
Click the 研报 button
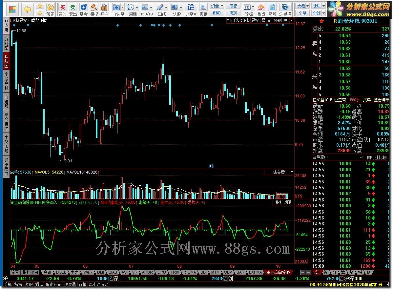point(233,6)
